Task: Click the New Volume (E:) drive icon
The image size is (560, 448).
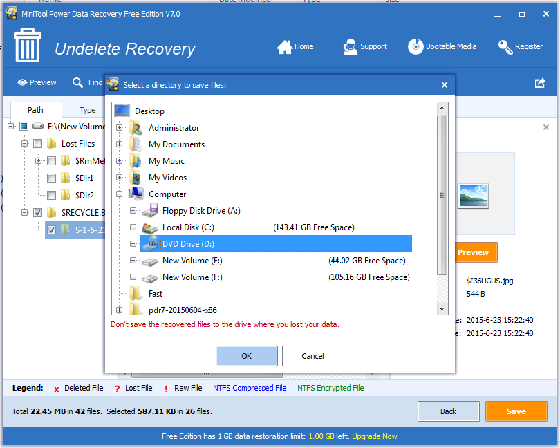Action: coord(150,261)
